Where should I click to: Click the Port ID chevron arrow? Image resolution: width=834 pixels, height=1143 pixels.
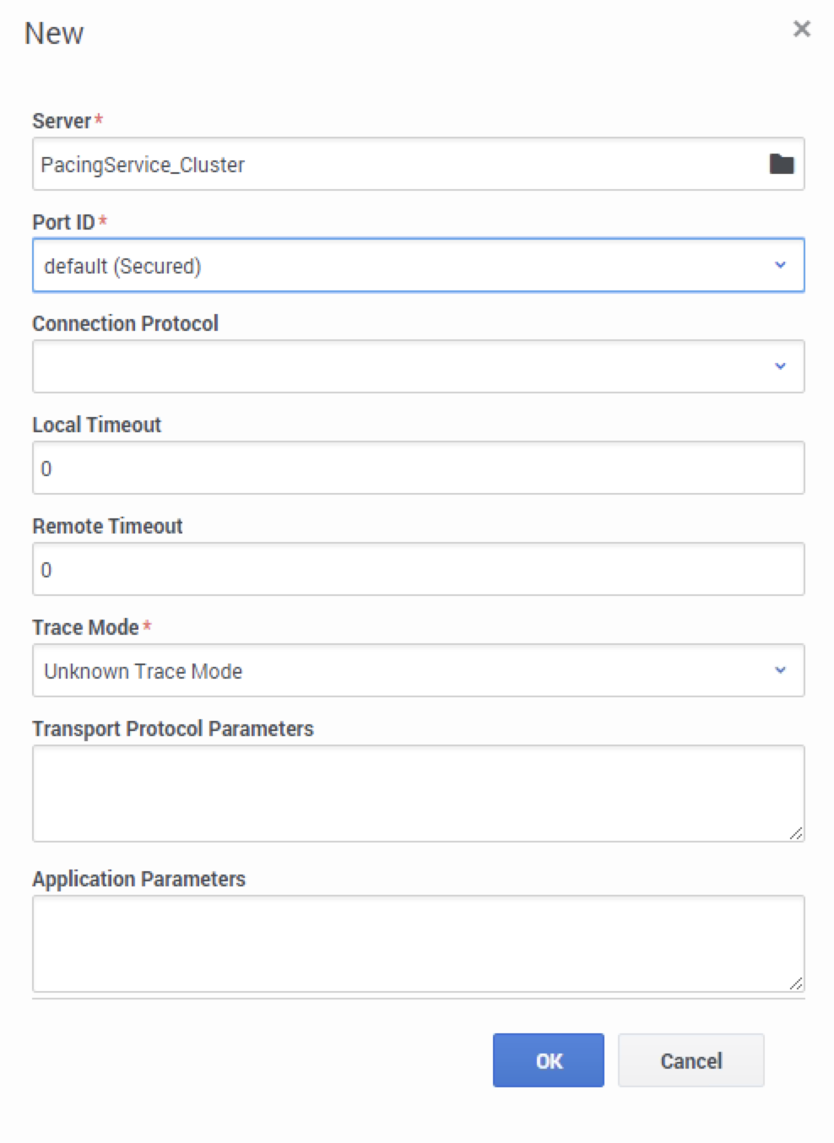[x=780, y=265]
